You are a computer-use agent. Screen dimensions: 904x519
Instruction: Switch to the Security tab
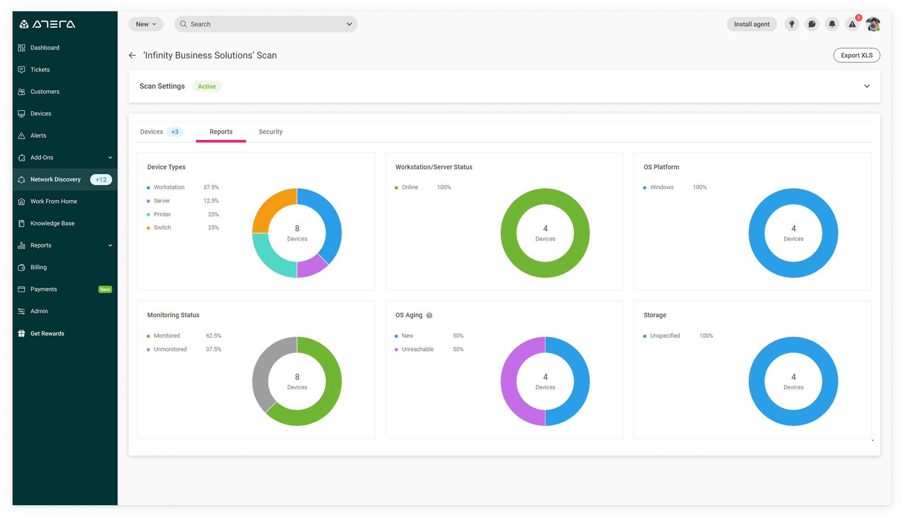click(271, 132)
